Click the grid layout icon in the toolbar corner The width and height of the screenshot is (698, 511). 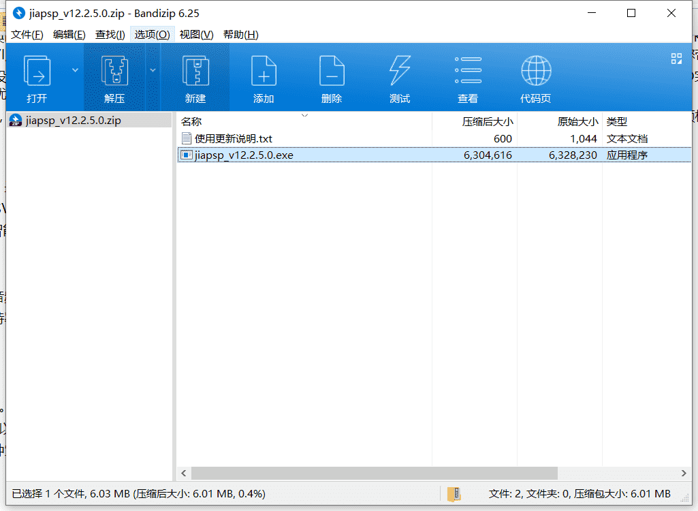pyautogui.click(x=676, y=59)
